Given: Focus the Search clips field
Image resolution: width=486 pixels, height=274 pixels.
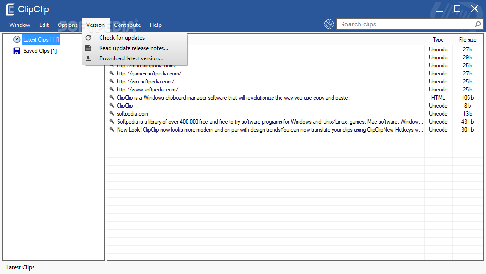Looking at the screenshot, I should pyautogui.click(x=406, y=24).
